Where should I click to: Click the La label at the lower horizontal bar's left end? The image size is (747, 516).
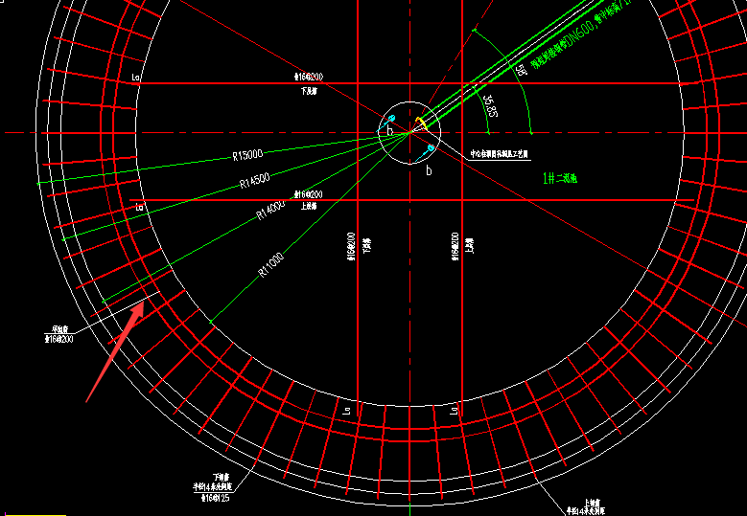pos(140,207)
